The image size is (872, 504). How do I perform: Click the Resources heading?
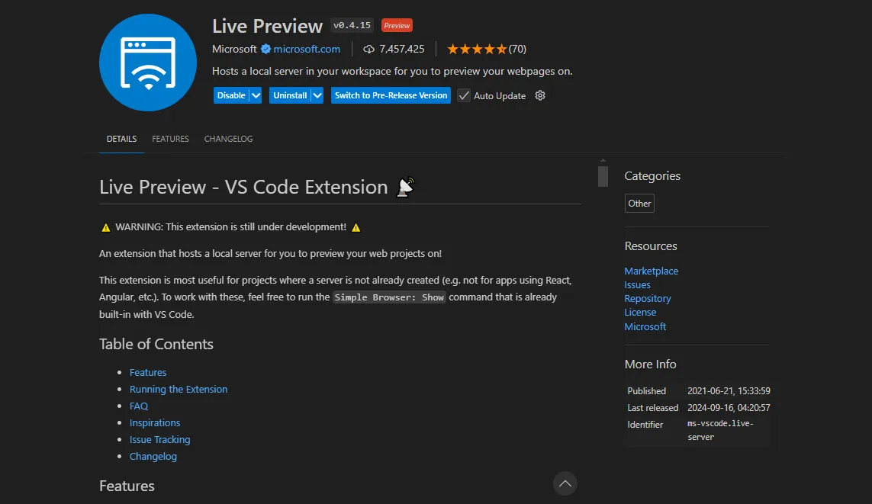pyautogui.click(x=651, y=246)
